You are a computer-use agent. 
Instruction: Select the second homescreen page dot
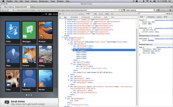pos(29,95)
